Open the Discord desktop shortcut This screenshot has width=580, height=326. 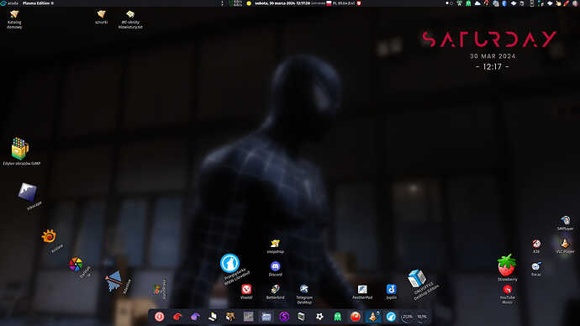(275, 266)
